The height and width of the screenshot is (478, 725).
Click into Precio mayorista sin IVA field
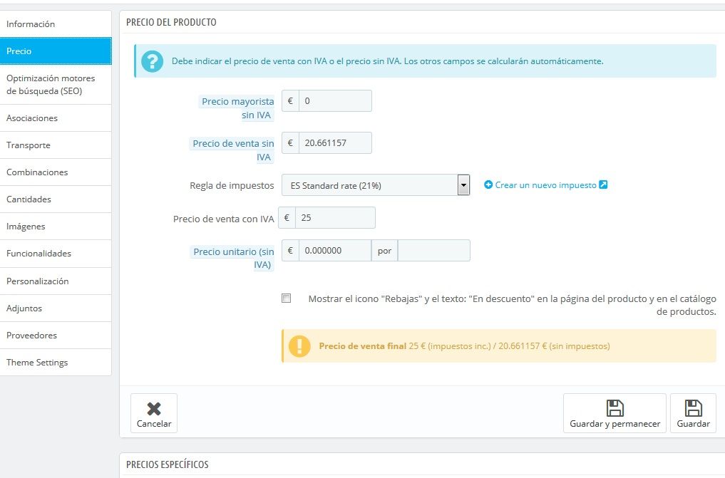pyautogui.click(x=335, y=100)
